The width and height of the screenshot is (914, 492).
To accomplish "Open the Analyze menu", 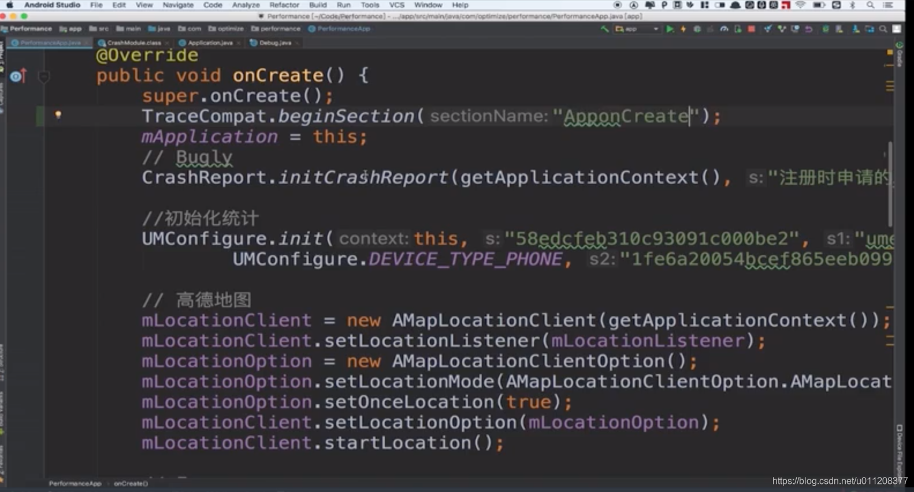I will point(246,5).
